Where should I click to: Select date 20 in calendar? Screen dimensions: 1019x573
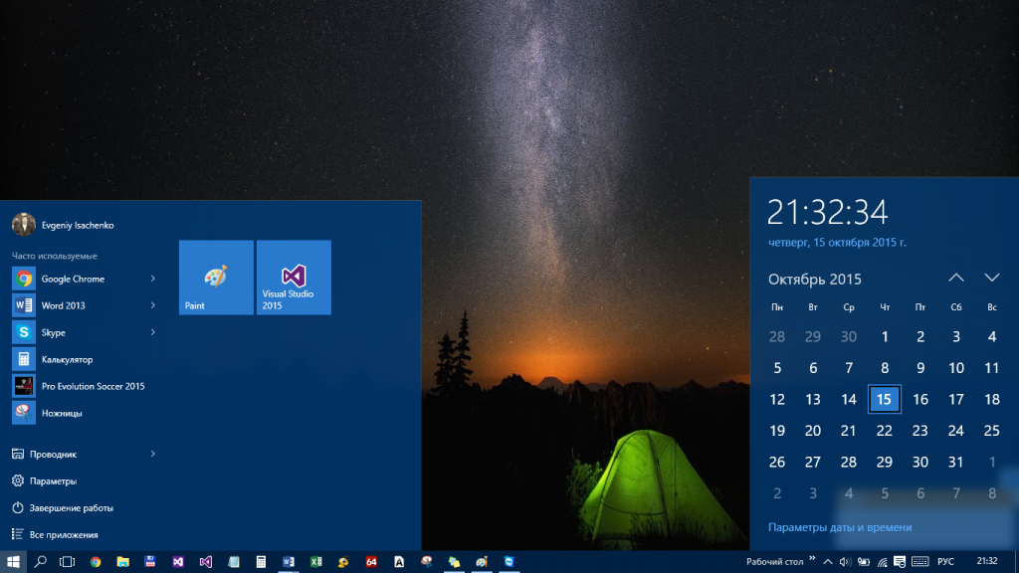(813, 430)
